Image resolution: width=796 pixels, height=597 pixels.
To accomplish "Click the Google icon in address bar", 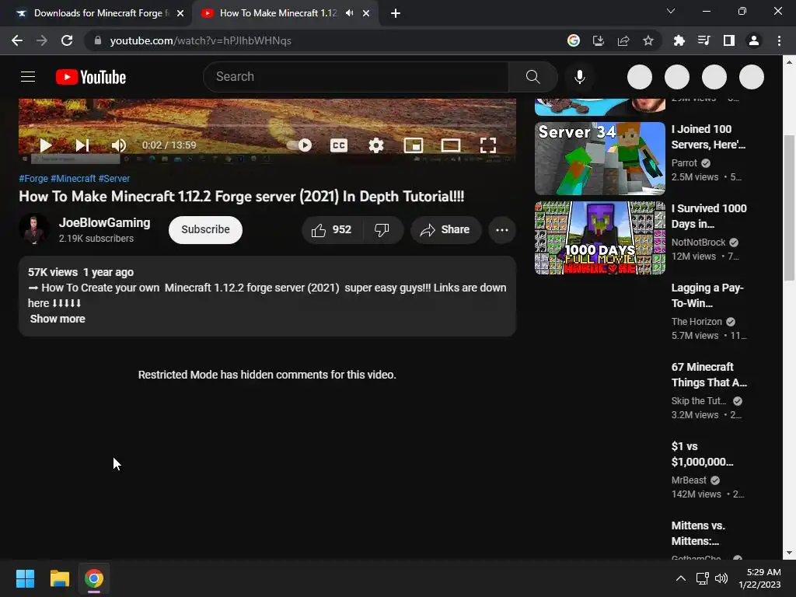I will click(573, 40).
